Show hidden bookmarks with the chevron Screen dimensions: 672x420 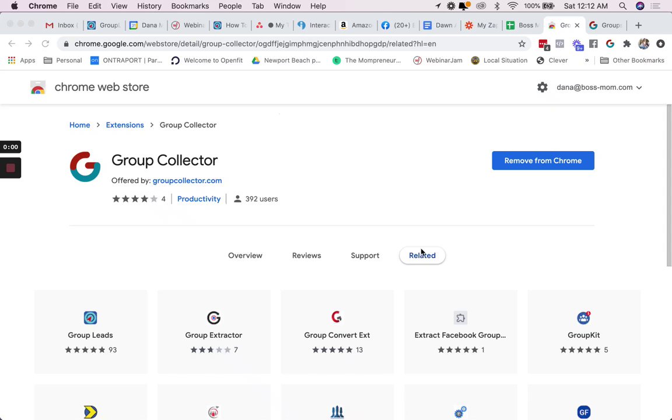(587, 61)
